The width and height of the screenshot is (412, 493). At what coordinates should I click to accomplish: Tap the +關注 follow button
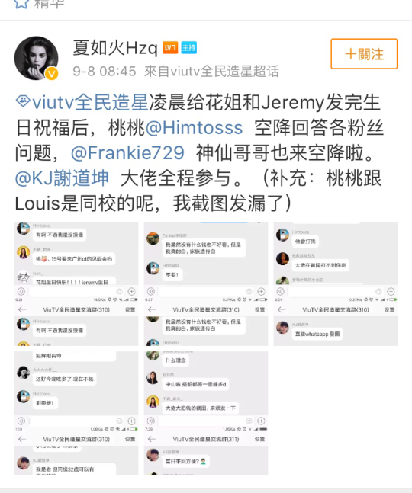(x=364, y=54)
